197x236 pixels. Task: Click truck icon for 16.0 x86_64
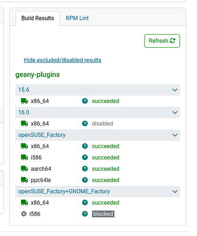(x=25, y=124)
